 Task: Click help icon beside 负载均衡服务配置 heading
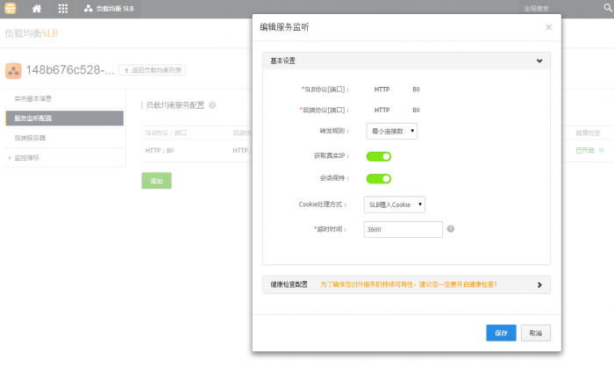[x=212, y=104]
